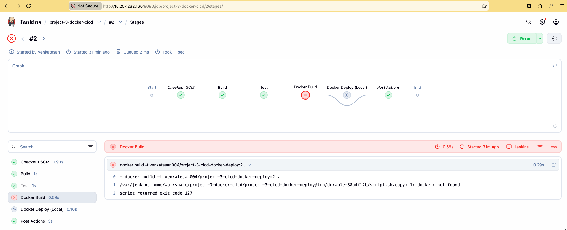
Task: Open Rerun options dropdown arrow
Action: [540, 38]
